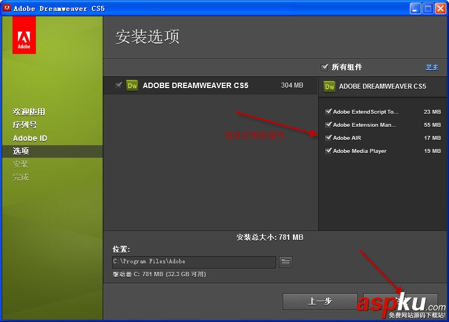Click the 安装选项 heading

point(147,37)
